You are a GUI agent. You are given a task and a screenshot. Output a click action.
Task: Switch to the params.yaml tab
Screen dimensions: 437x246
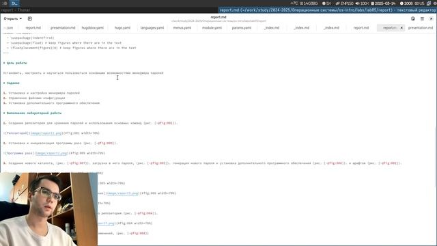pos(242,27)
